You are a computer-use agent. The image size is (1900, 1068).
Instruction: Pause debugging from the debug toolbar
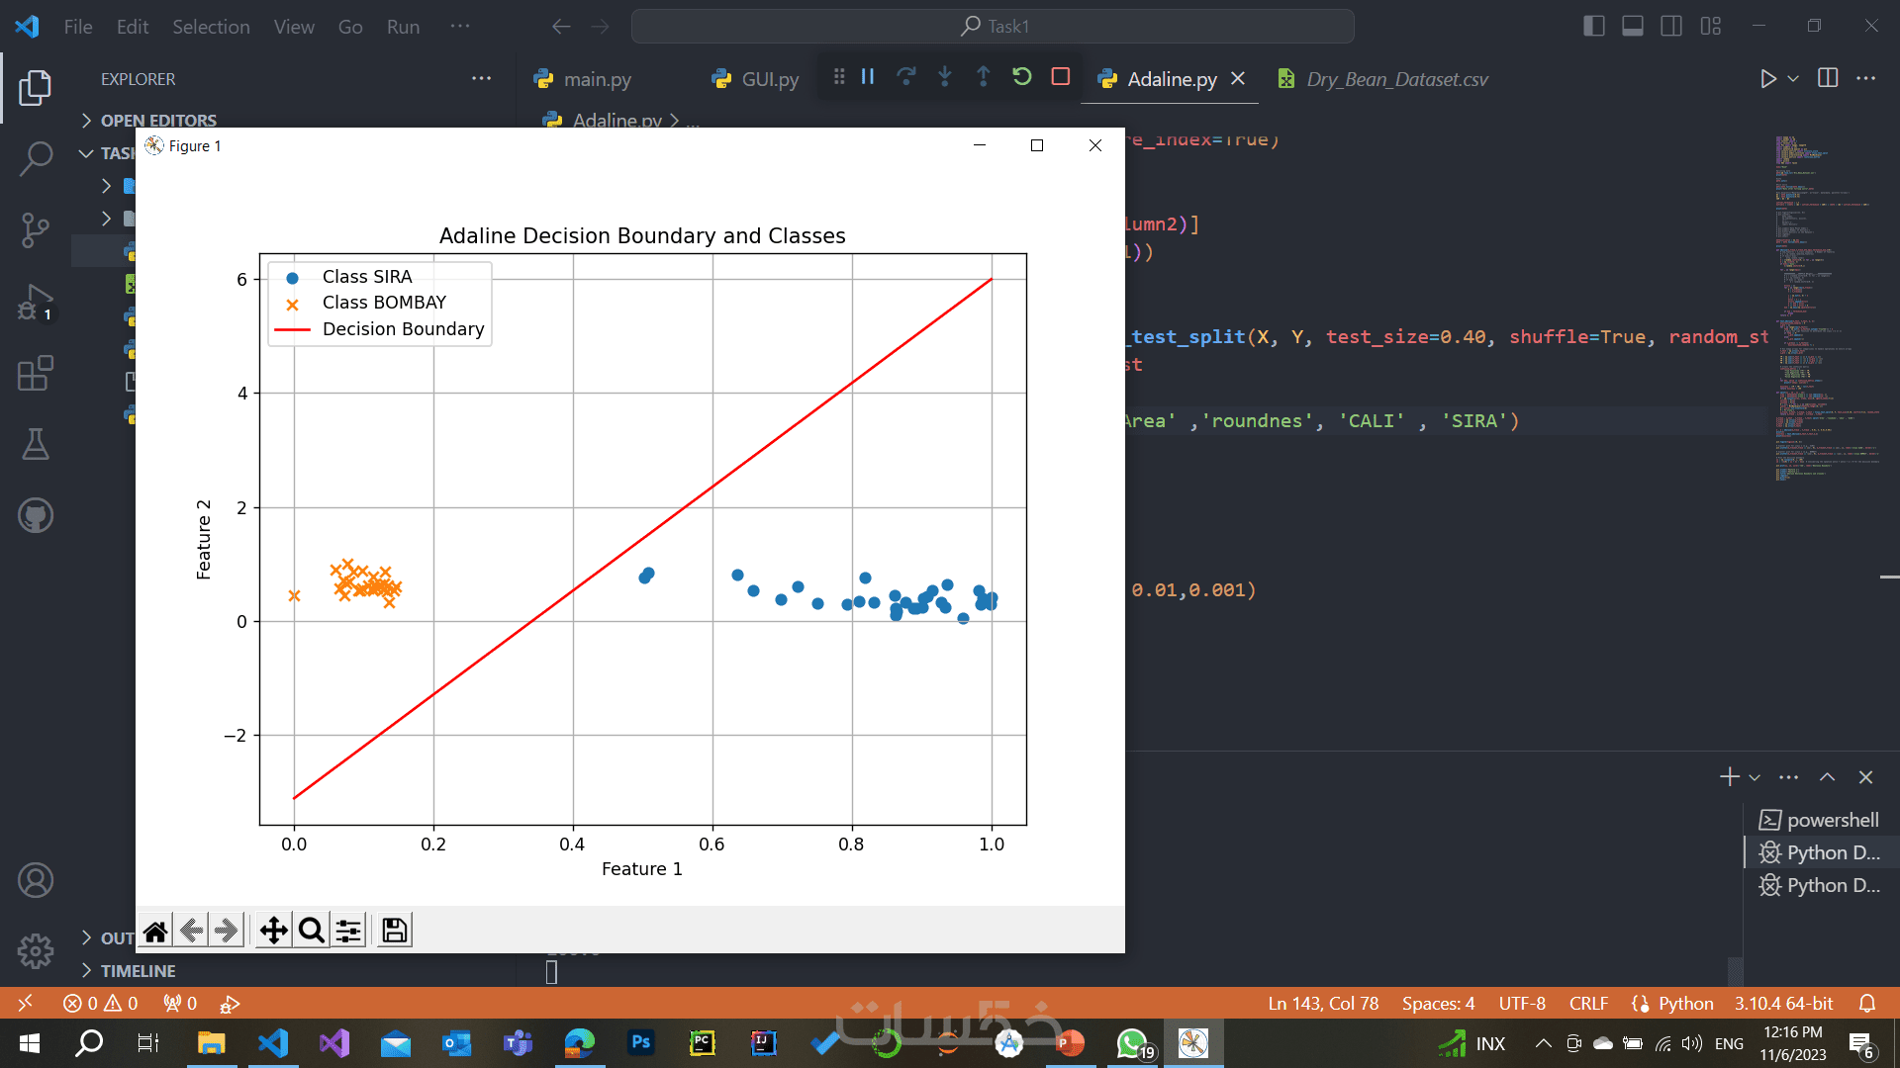coord(868,77)
